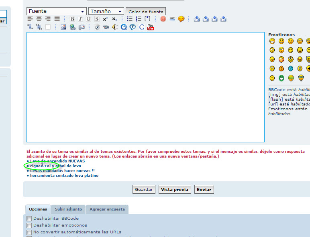310x237 pixels.
Task: Open the Tamaño size dropdown
Action: tap(106, 11)
